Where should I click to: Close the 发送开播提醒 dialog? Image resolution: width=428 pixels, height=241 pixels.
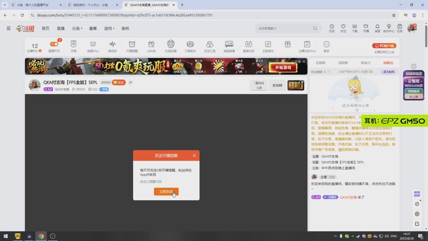pyautogui.click(x=194, y=155)
